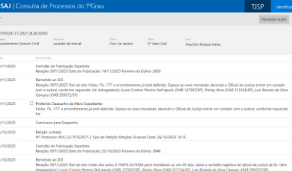Image resolution: width=292 pixels, height=171 pixels.
Task: Select the Conclusos para Despacho movement
Action: point(56,123)
